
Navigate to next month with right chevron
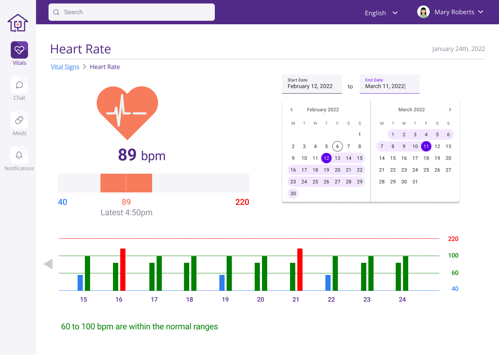(x=450, y=109)
